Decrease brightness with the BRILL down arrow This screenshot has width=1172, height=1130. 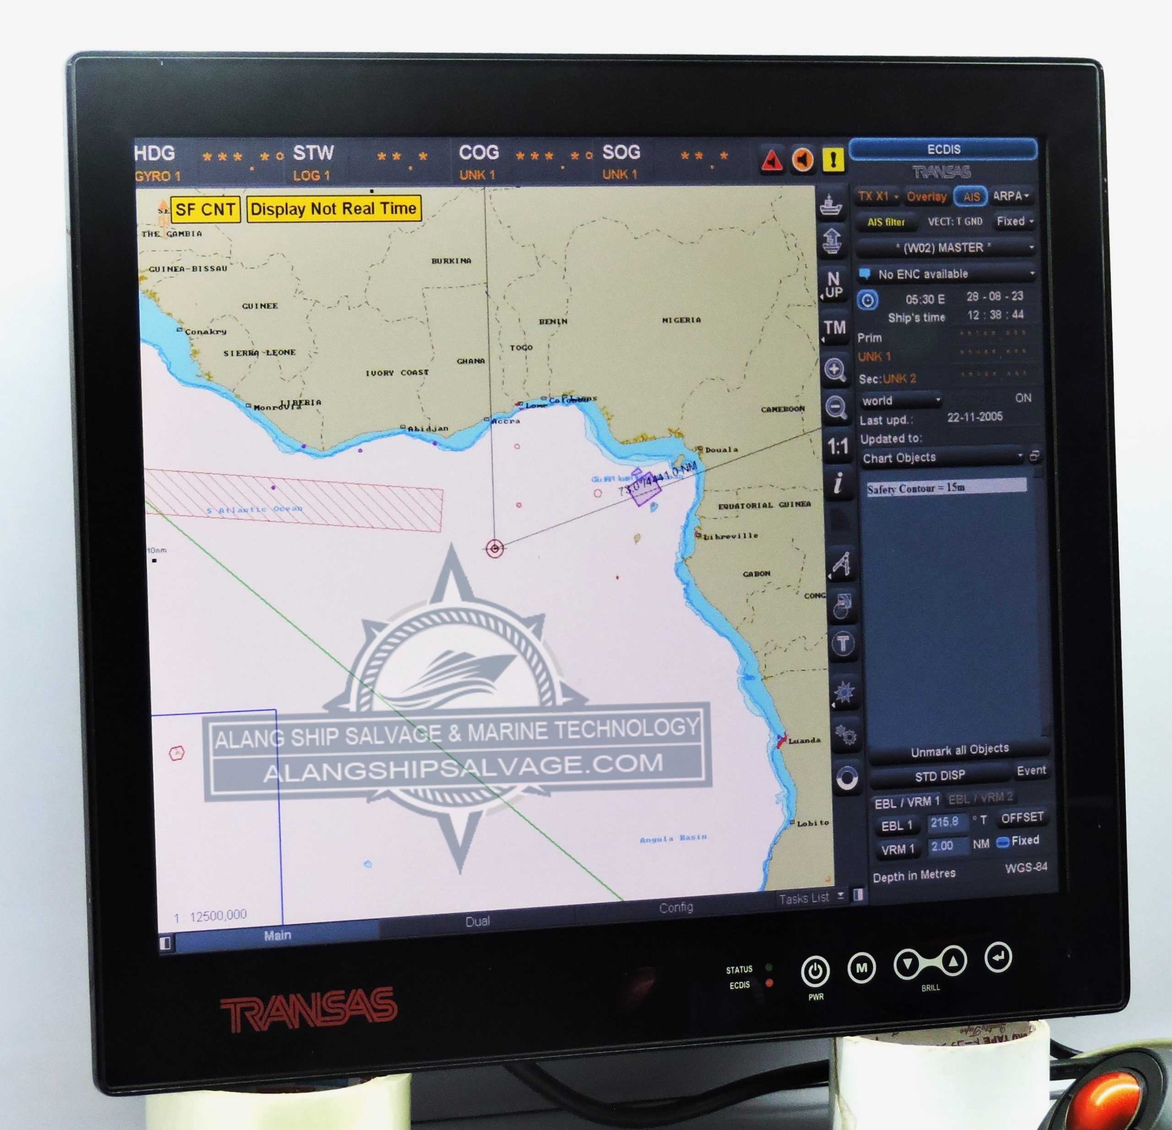click(x=908, y=963)
